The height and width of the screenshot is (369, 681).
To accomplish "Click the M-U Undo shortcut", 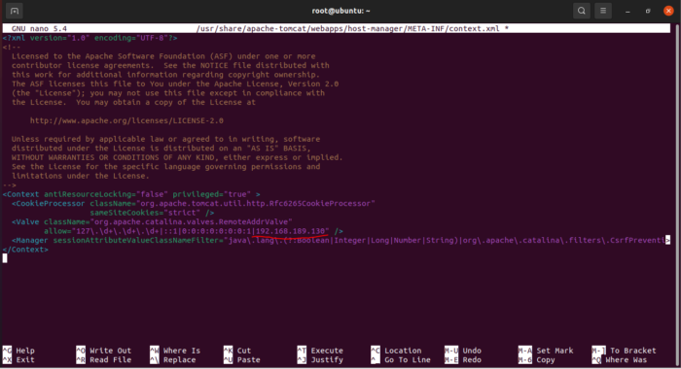I will (463, 351).
